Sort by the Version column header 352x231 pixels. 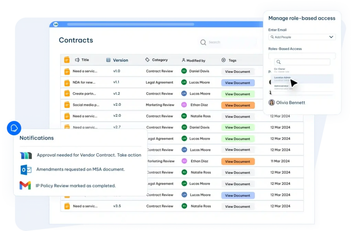[120, 60]
